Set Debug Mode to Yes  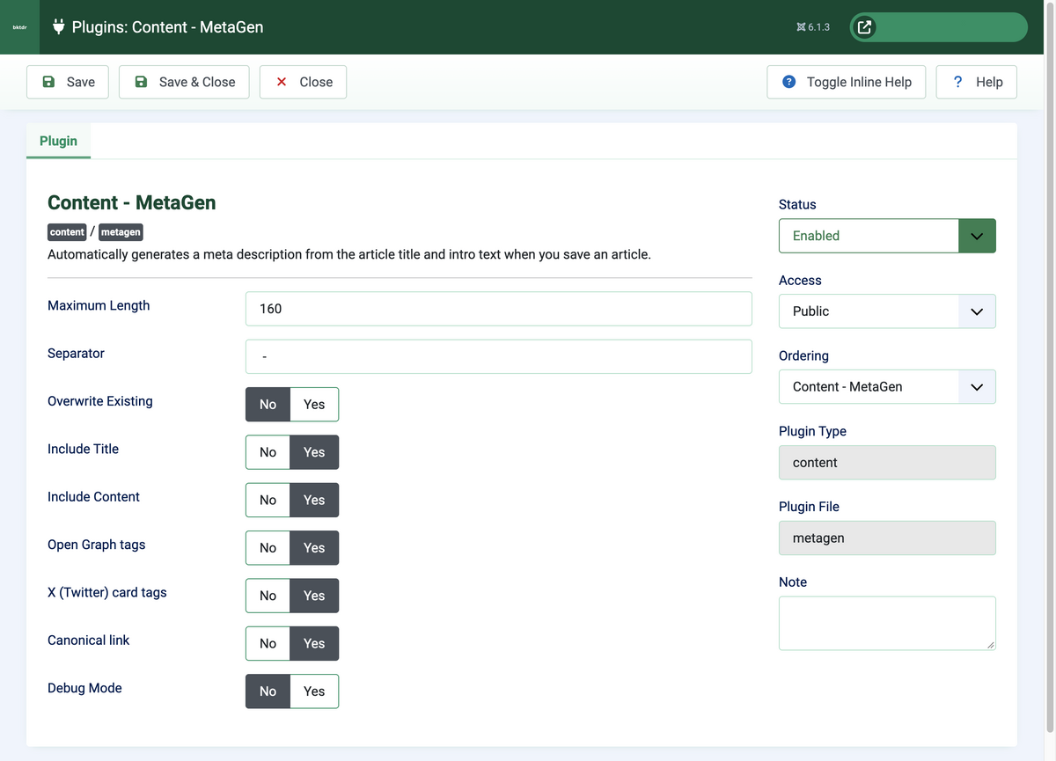pos(314,691)
